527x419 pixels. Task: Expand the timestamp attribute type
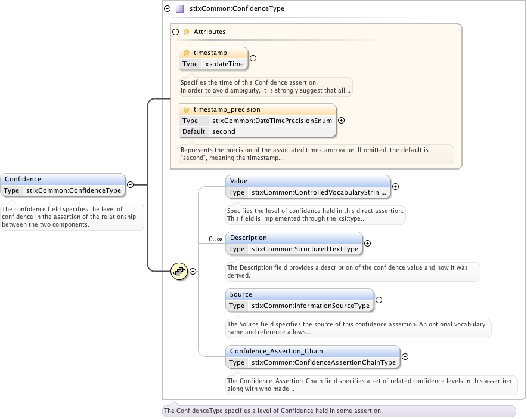click(x=253, y=58)
